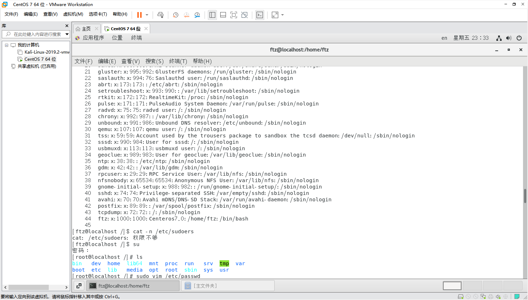Click the stretch guest display icon

pyautogui.click(x=275, y=15)
